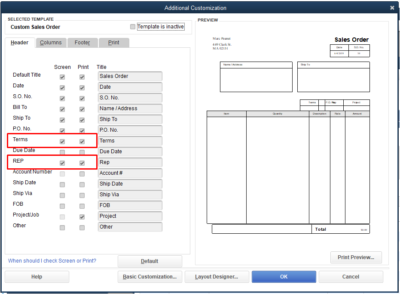The image size is (400, 294).
Task: Check the Other Print checkbox
Action: 82,228
